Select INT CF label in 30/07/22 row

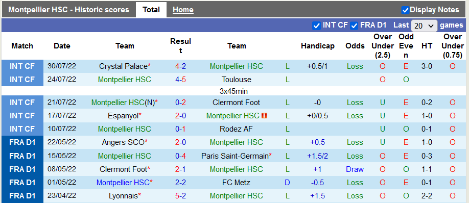tap(22, 66)
